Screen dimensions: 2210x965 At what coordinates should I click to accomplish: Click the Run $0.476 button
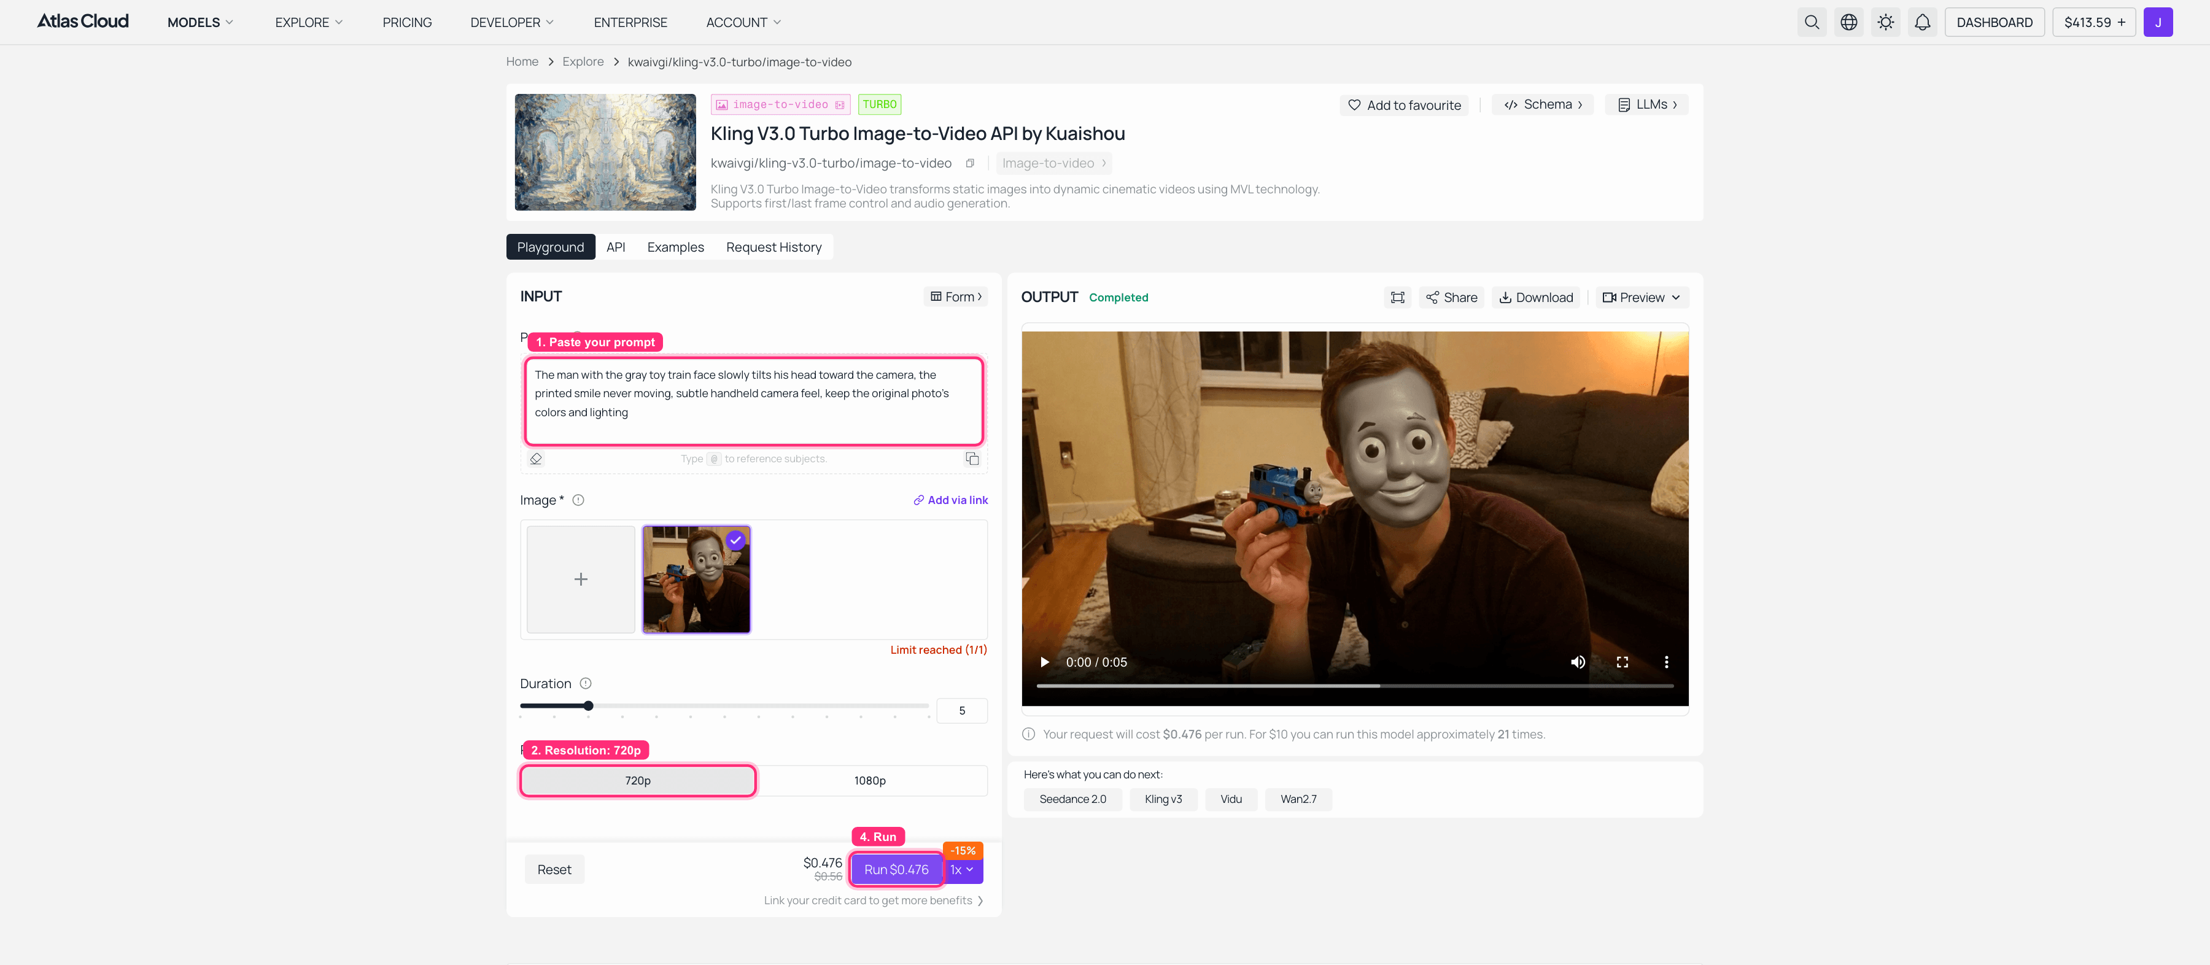(x=896, y=870)
